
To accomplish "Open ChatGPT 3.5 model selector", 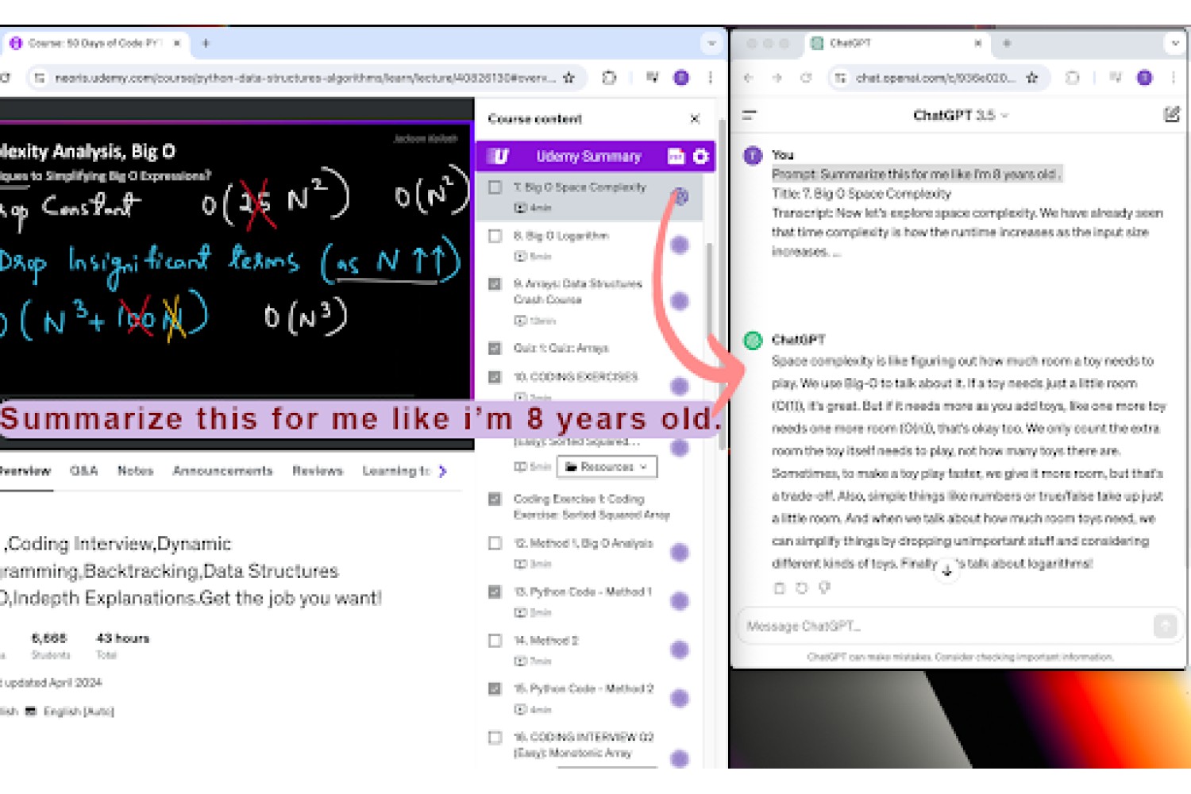I will pos(961,115).
